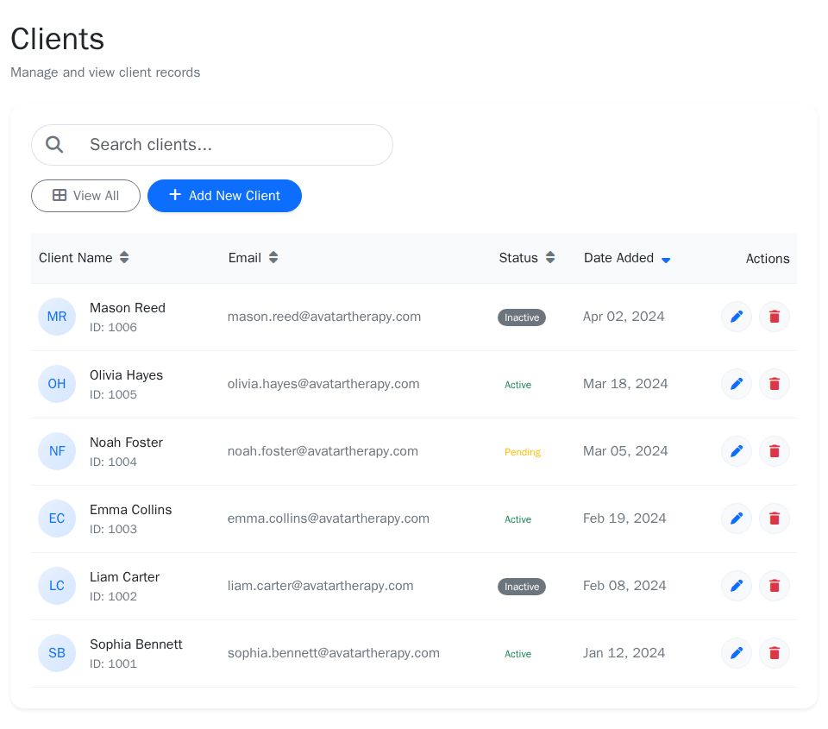Click the grid icon inside View All
The image size is (828, 729).
click(x=60, y=195)
